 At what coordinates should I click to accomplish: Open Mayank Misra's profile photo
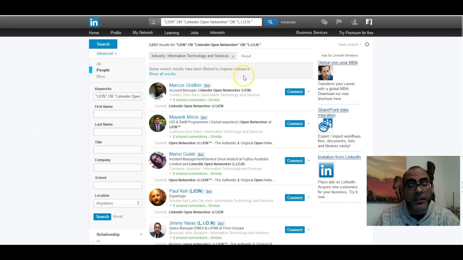(x=158, y=123)
